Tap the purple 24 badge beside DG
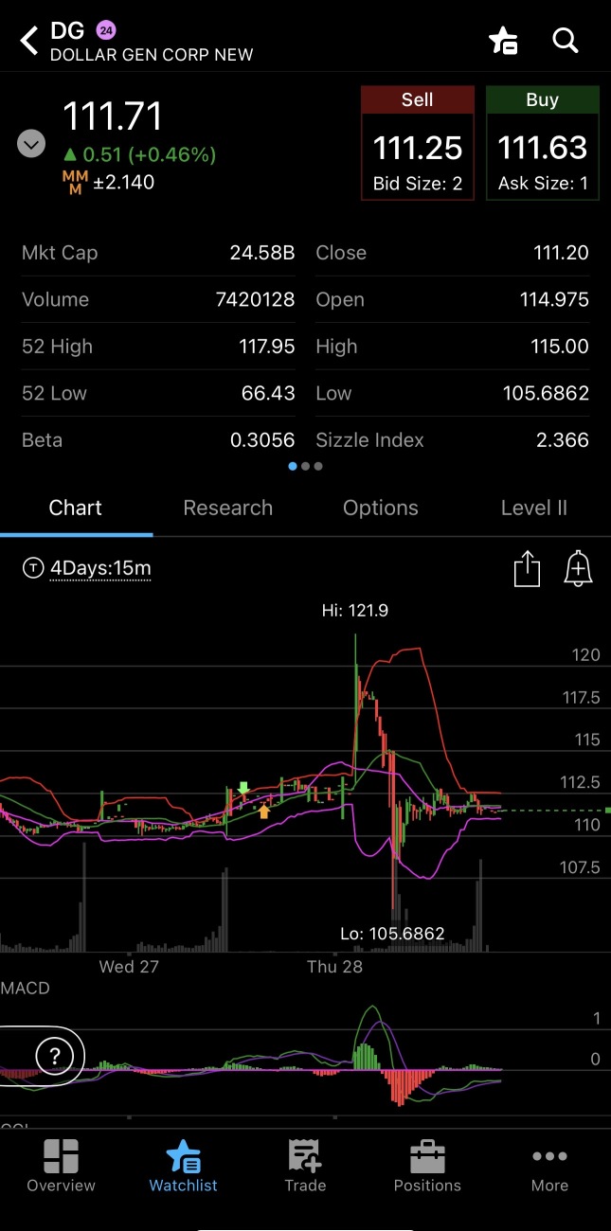 [106, 31]
